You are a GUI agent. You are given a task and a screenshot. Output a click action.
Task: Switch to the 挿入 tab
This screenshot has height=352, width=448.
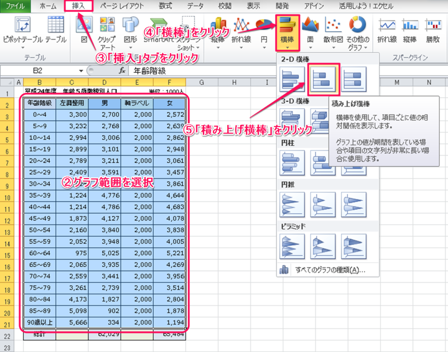point(78,6)
